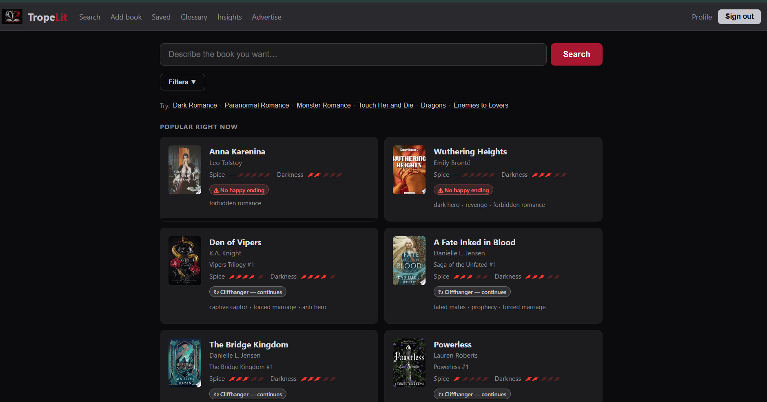767x402 pixels.
Task: Click Anna Karenina's 'forbidden romance' trope
Action: click(235, 203)
